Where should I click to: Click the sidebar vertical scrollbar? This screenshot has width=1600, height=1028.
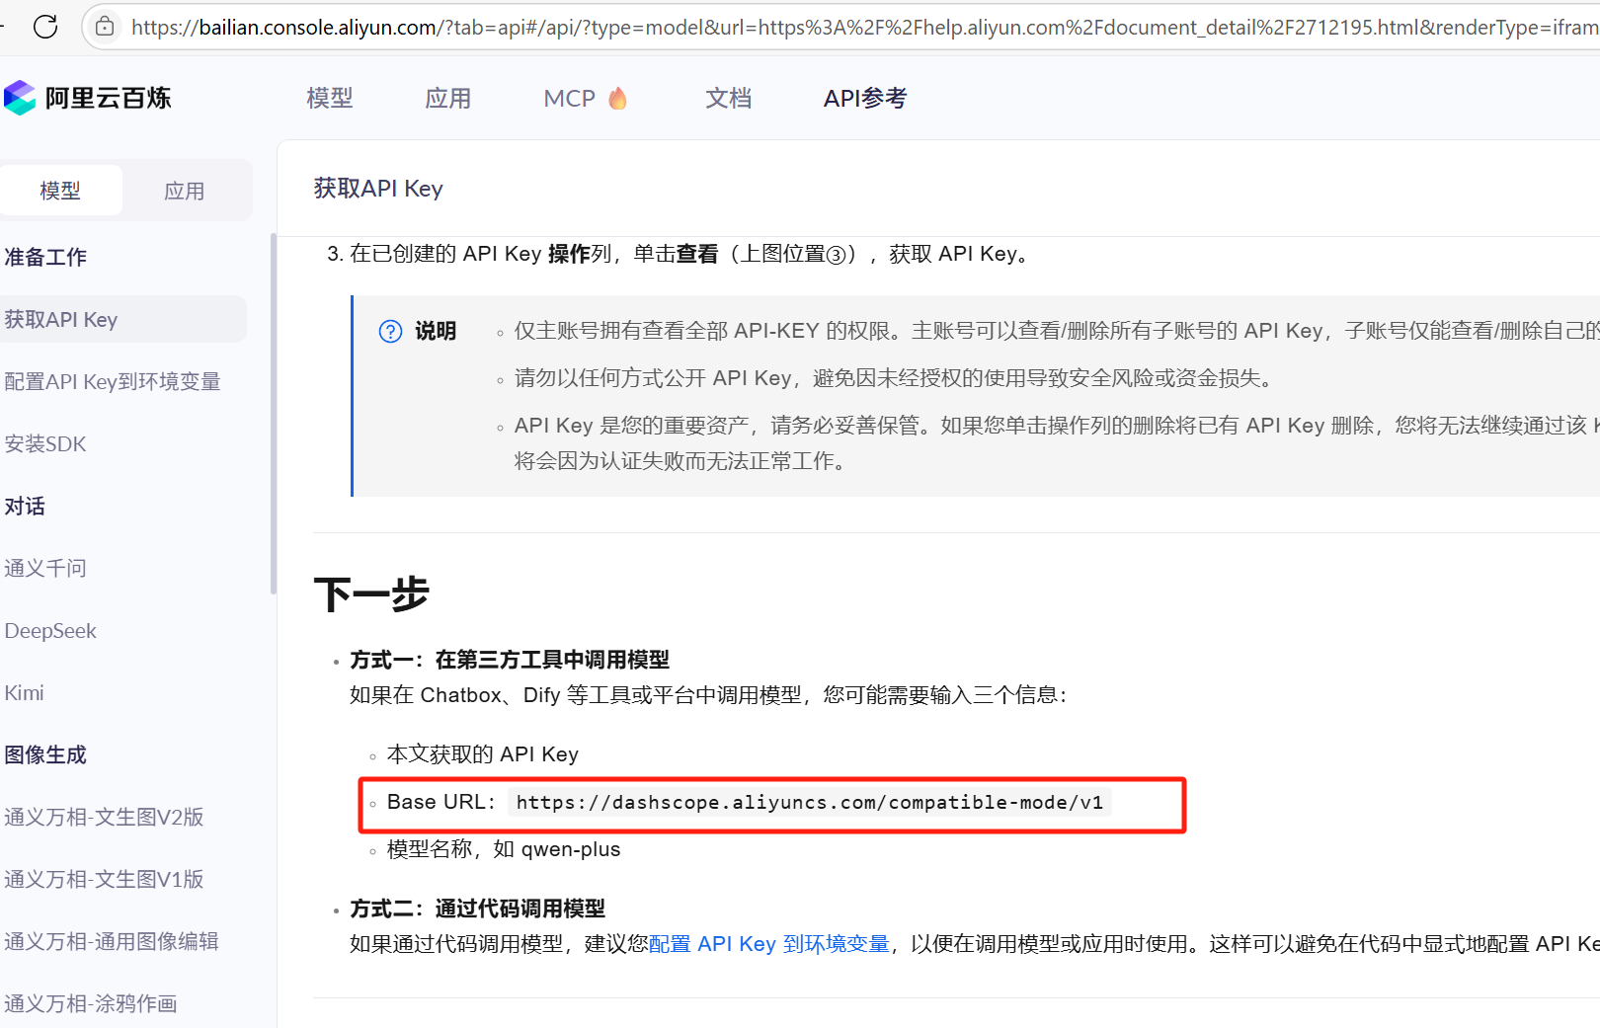click(x=273, y=415)
